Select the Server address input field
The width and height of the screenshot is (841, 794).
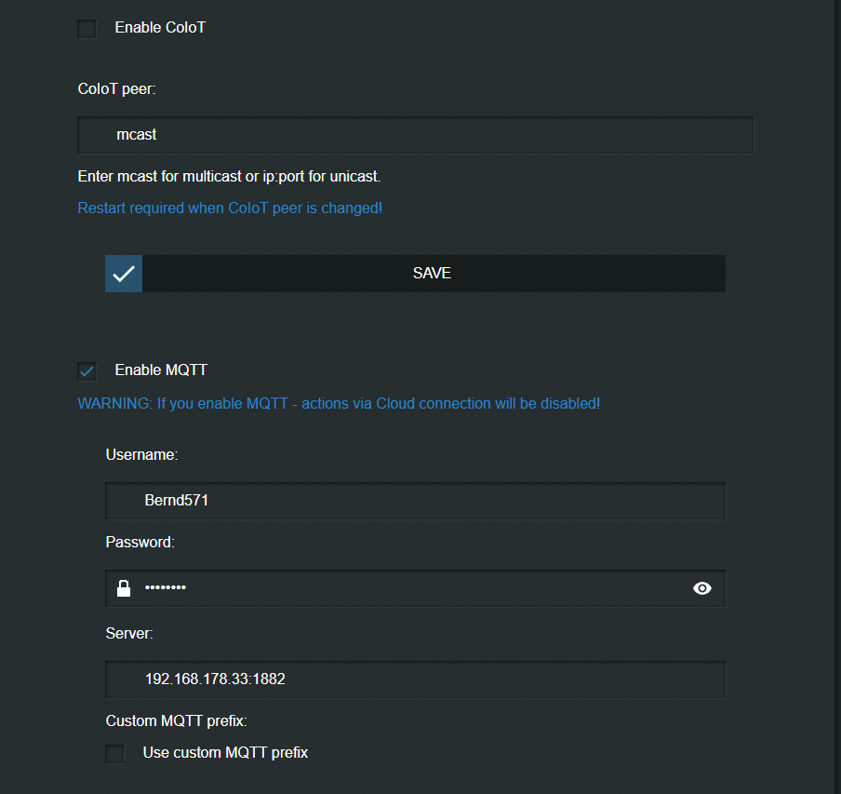tap(415, 680)
